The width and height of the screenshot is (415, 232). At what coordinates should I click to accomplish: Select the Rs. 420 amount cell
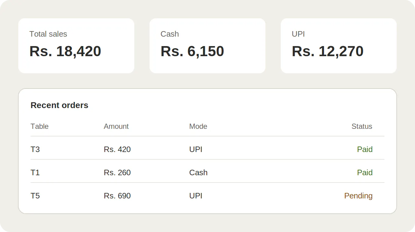coord(117,149)
